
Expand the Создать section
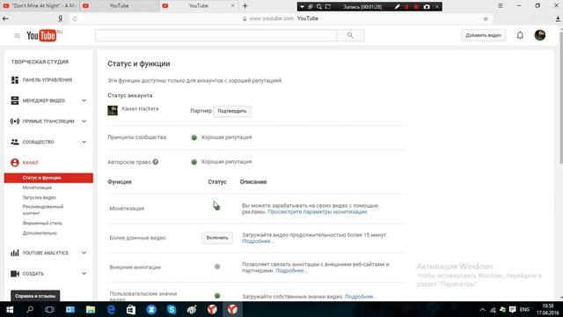coord(84,274)
